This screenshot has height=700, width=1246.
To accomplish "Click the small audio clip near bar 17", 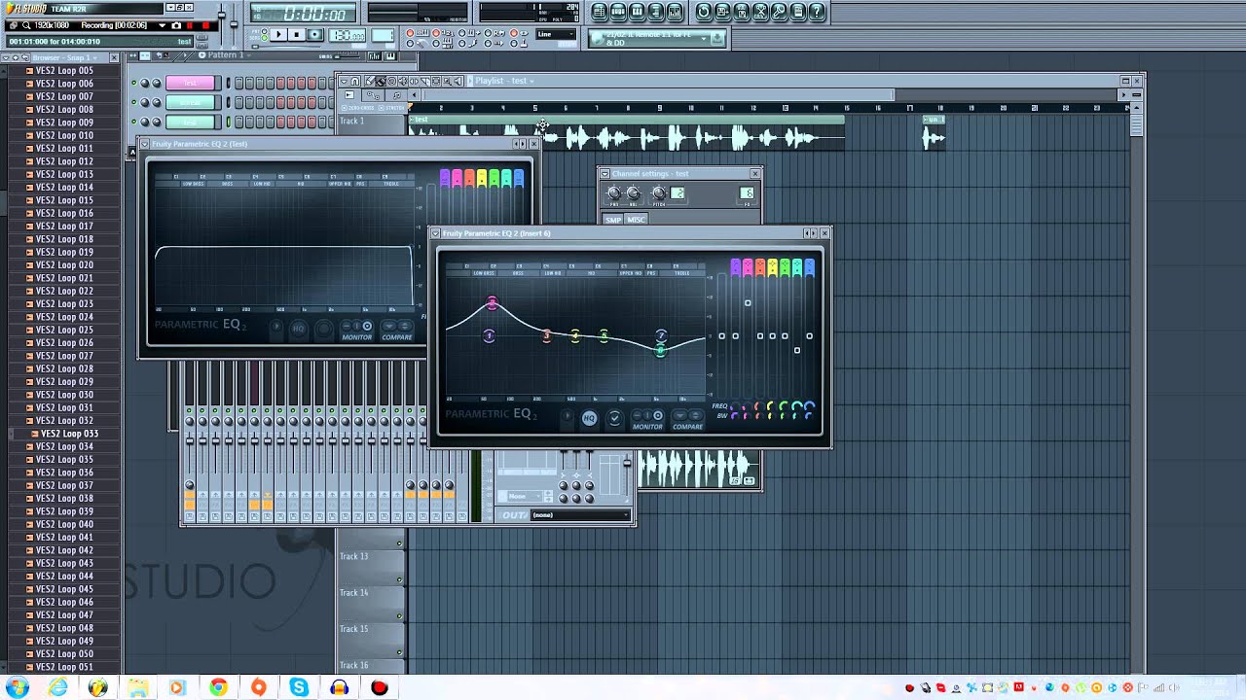I will tap(934, 133).
